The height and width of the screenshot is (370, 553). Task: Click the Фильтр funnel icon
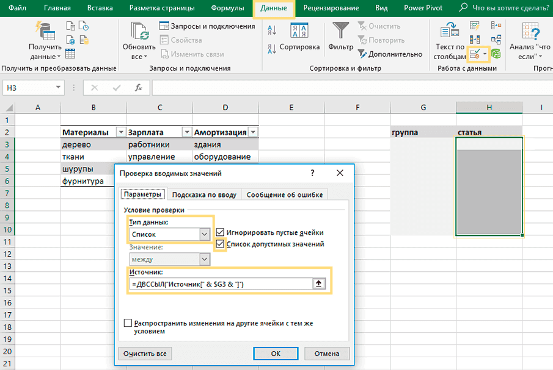[x=339, y=29]
